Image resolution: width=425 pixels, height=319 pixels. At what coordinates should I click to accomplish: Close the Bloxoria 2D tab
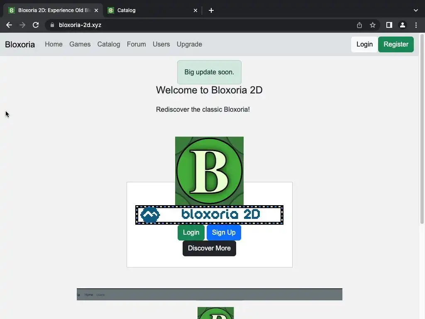pyautogui.click(x=96, y=10)
